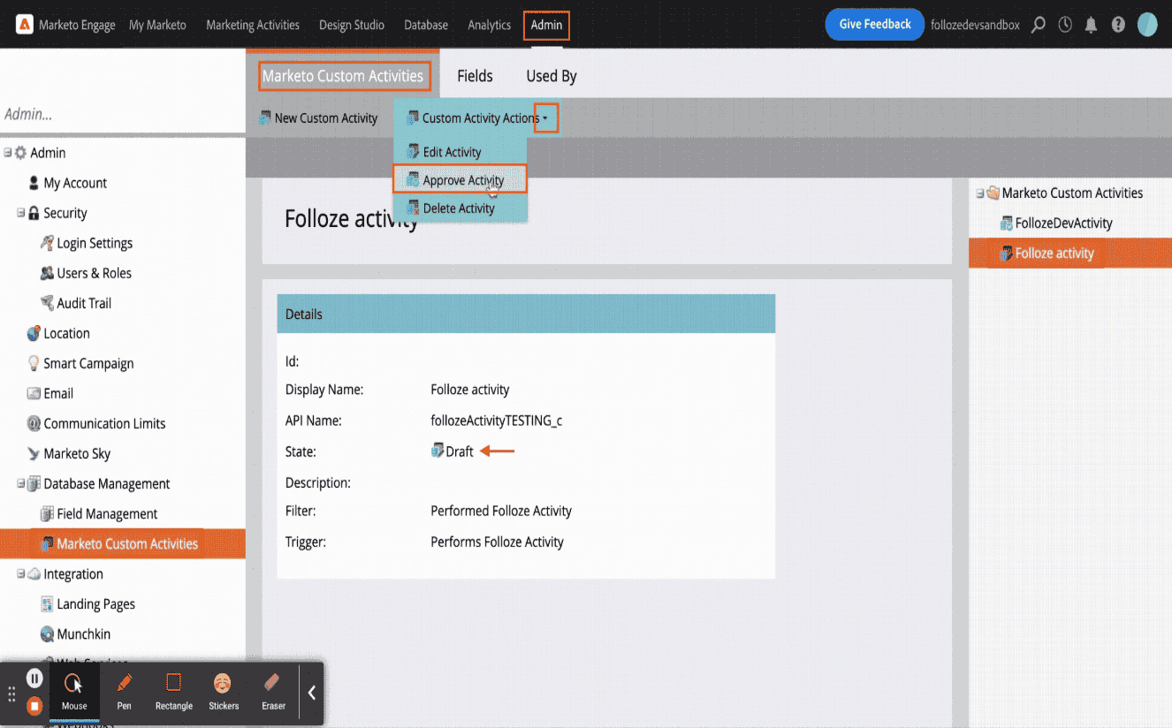Collapse the recording toolbar with chevron

click(311, 694)
